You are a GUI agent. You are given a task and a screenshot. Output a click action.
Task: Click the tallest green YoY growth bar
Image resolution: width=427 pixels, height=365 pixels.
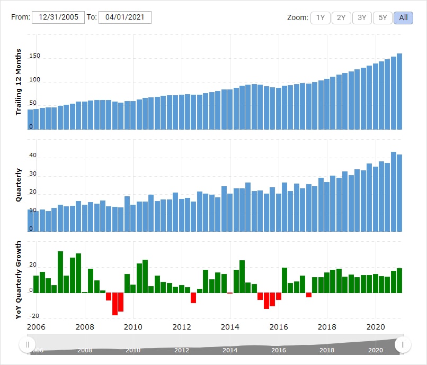pos(60,272)
